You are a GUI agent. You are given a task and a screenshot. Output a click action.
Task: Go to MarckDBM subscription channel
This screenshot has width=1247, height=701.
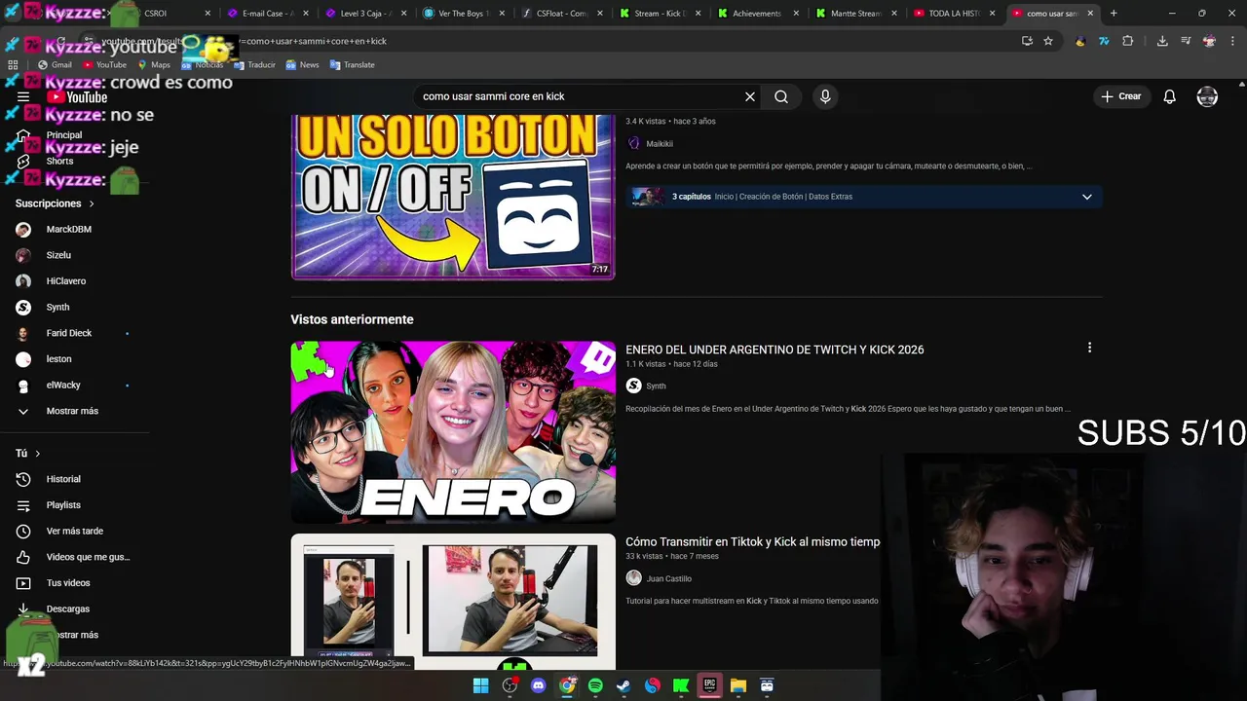click(68, 229)
